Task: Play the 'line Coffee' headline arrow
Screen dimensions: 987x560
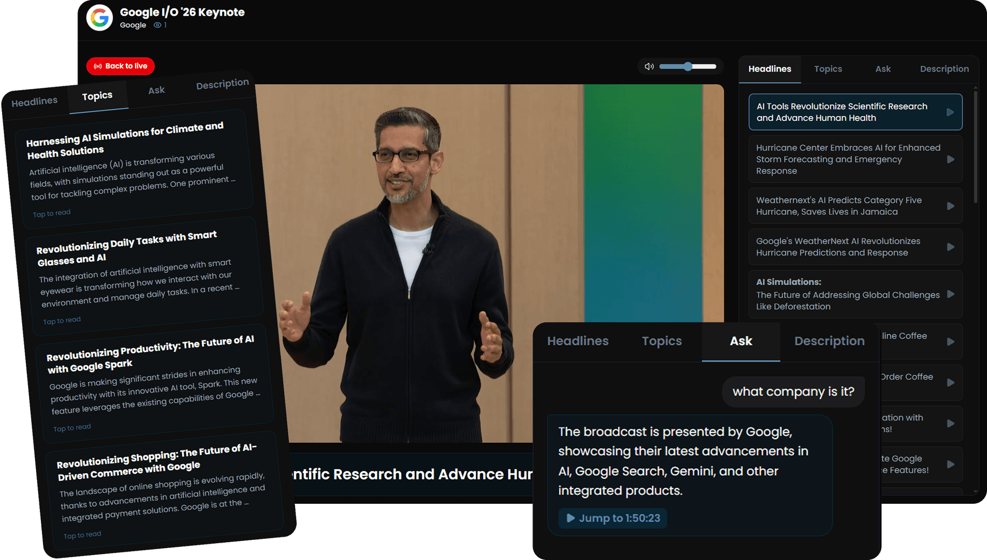Action: [x=950, y=342]
